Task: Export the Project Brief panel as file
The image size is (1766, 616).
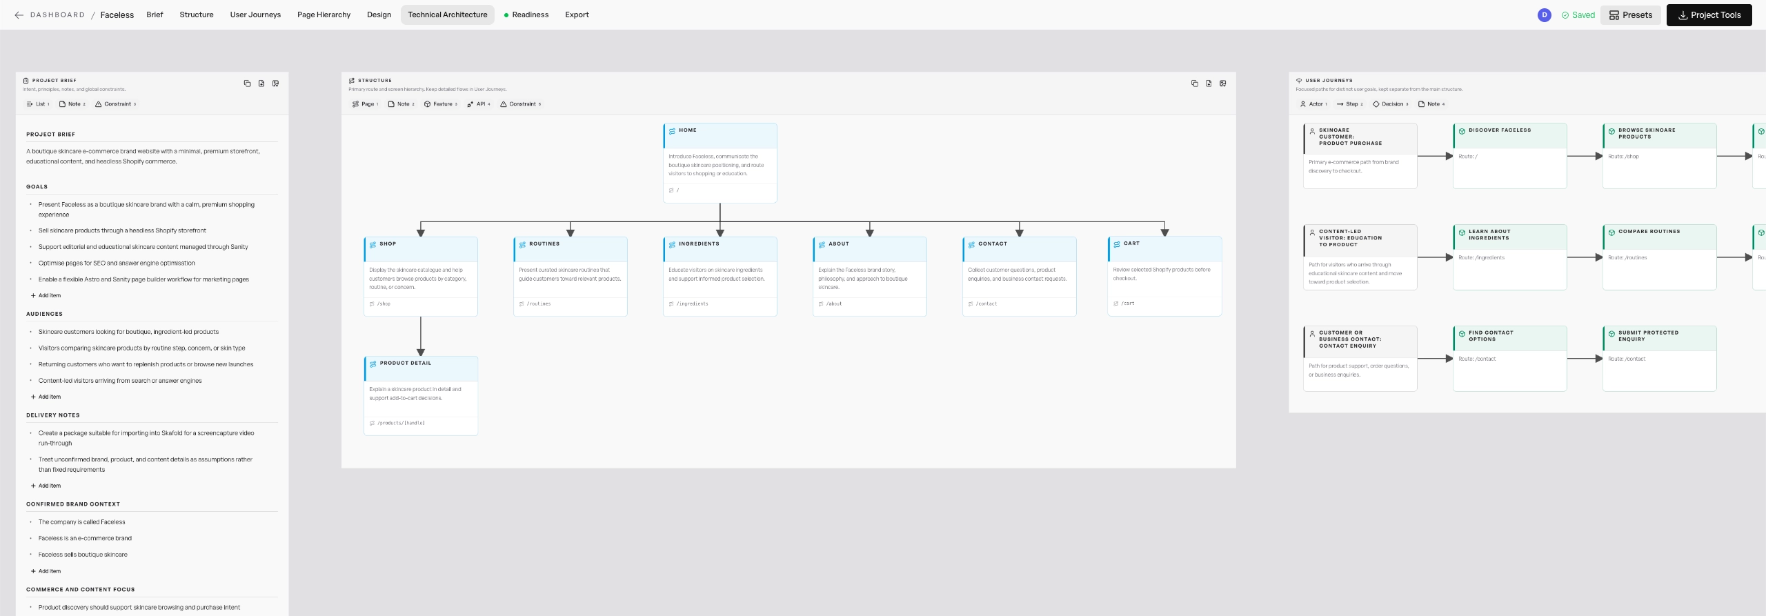Action: pyautogui.click(x=261, y=83)
